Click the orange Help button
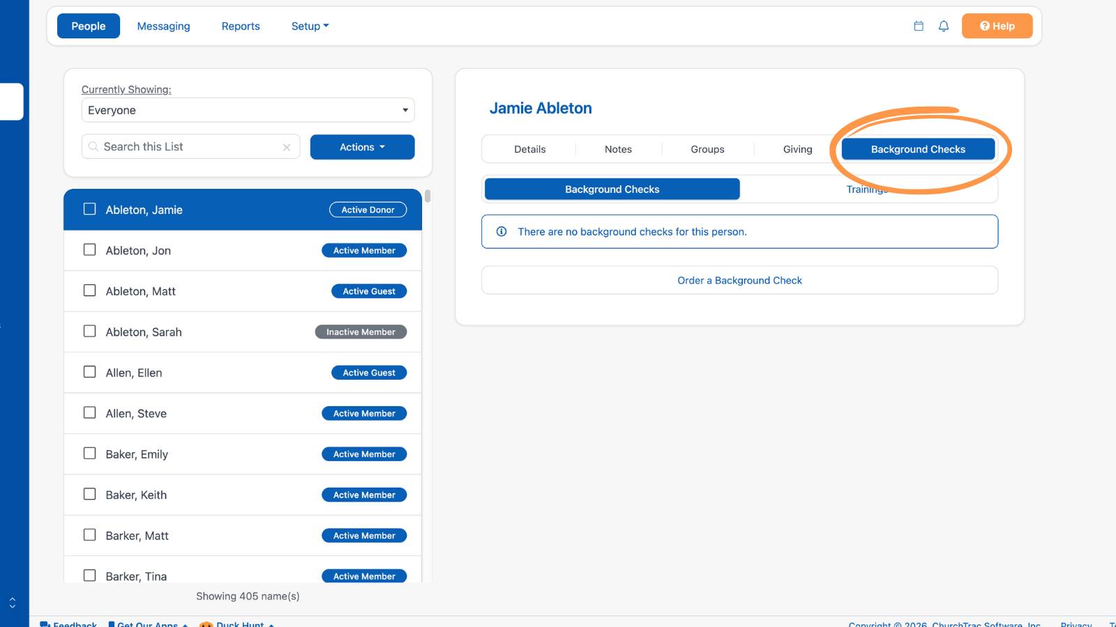1116x627 pixels. (x=997, y=26)
